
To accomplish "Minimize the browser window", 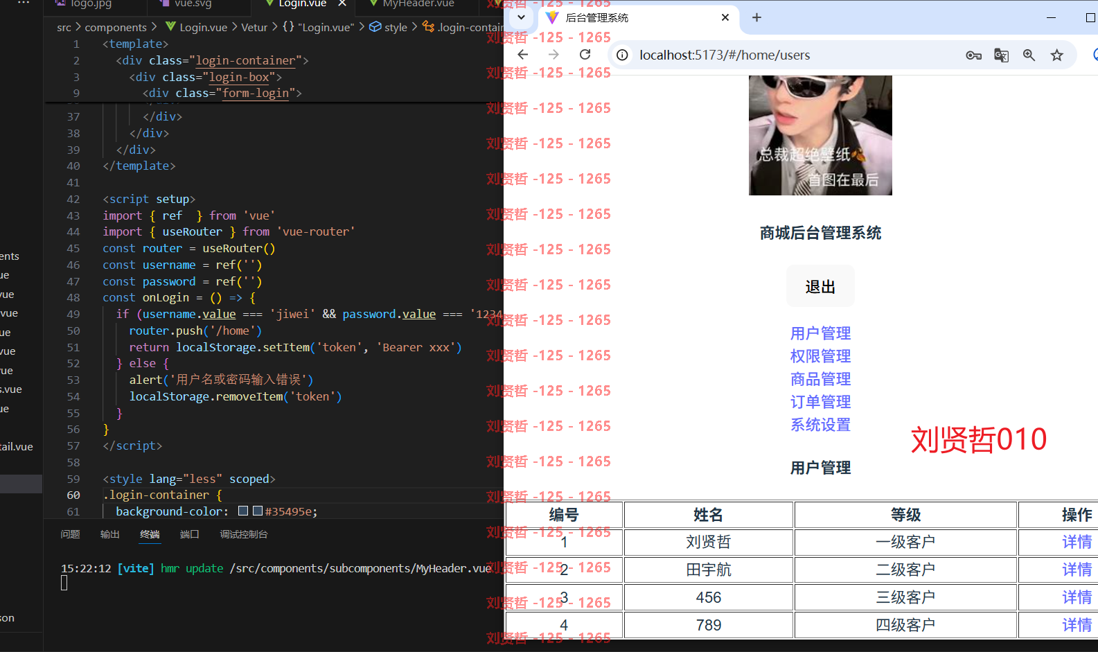I will tap(1051, 17).
